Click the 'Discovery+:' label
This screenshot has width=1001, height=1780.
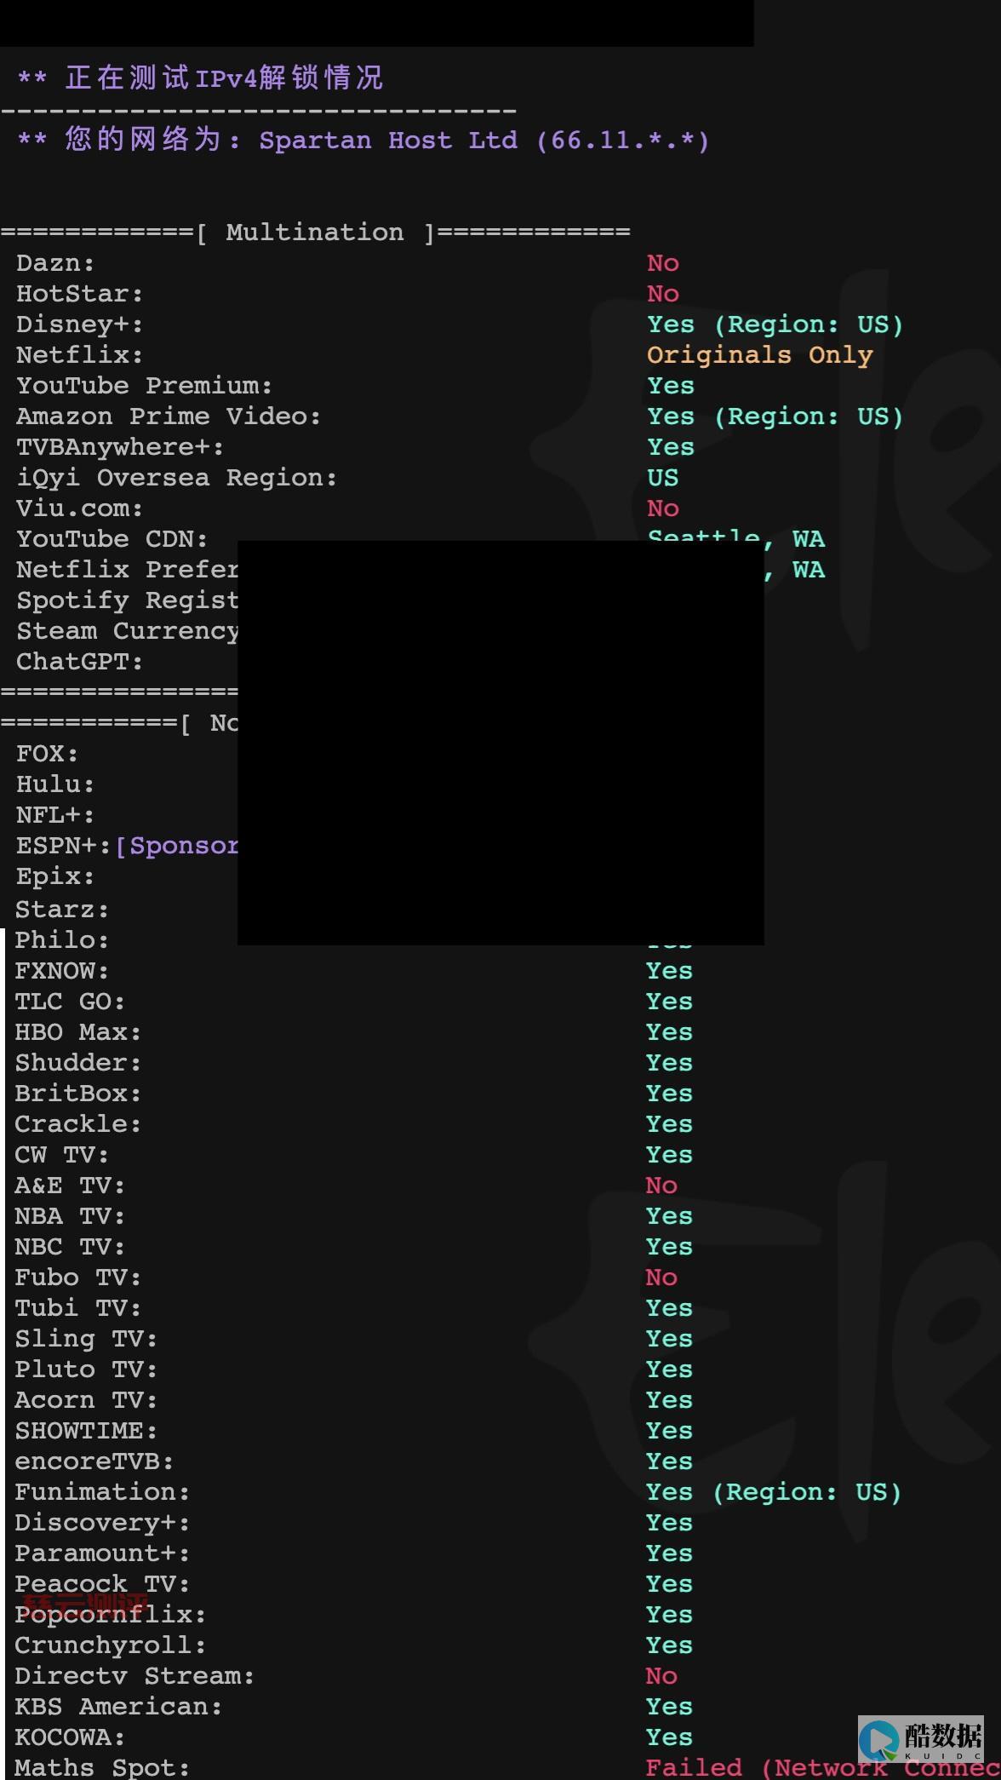coord(102,1523)
